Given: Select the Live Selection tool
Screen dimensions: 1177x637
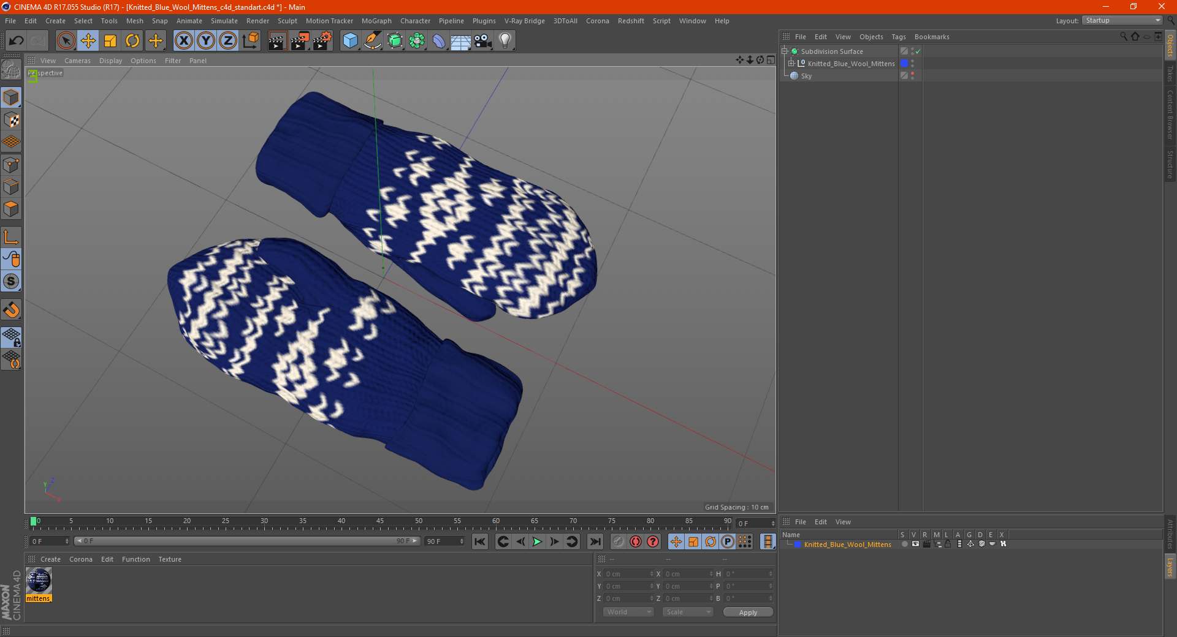Looking at the screenshot, I should click(x=66, y=41).
